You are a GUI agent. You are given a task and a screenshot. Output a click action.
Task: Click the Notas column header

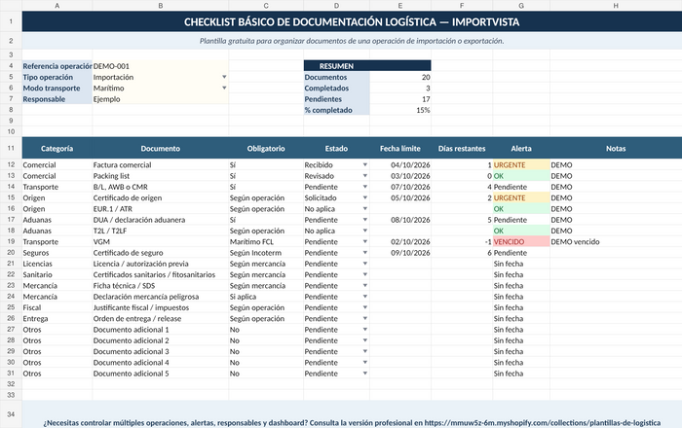pos(616,148)
